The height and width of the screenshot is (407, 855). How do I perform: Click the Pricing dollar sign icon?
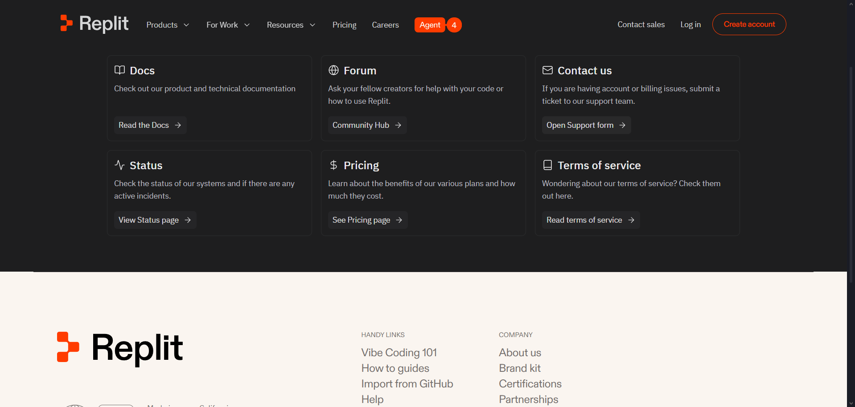(x=333, y=165)
